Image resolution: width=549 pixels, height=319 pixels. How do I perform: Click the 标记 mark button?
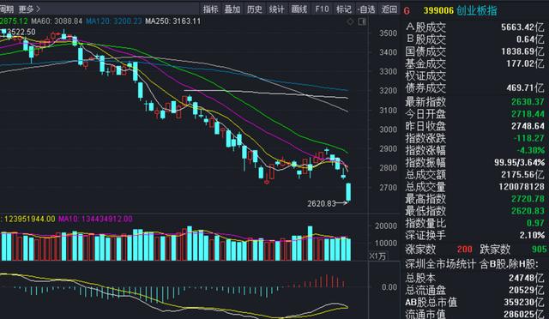coord(343,9)
